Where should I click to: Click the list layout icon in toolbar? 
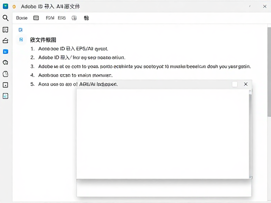pyautogui.click(x=36, y=18)
